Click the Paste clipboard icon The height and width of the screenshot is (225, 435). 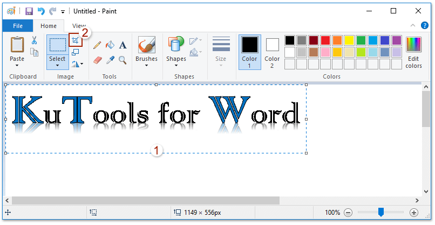pos(17,44)
